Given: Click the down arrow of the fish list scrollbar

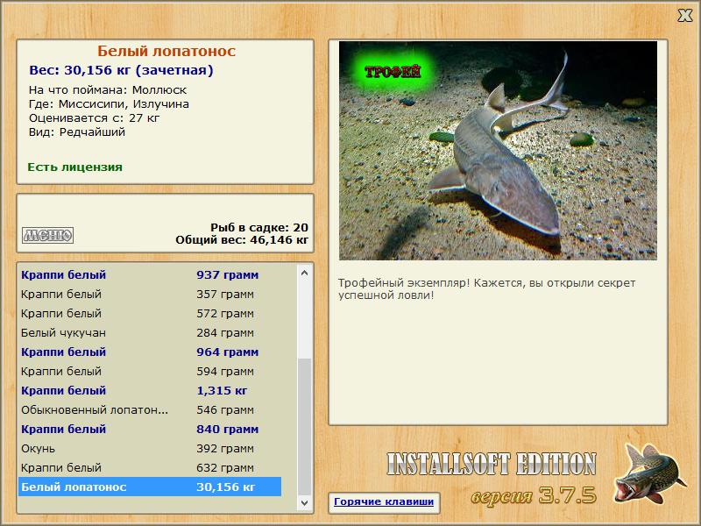Looking at the screenshot, I should click(x=304, y=502).
